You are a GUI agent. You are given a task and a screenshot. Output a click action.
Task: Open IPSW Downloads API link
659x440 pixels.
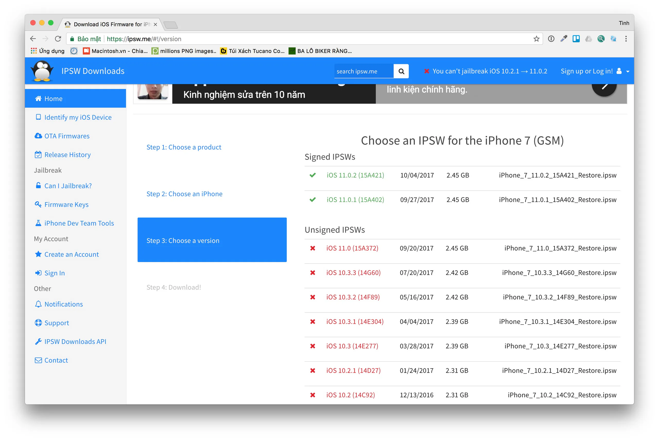click(71, 342)
